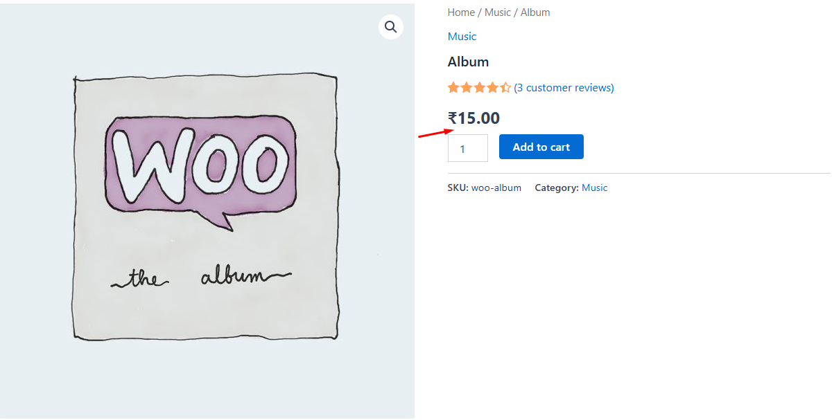Select the Album product title
Screen dimensions: 834x420
point(468,62)
